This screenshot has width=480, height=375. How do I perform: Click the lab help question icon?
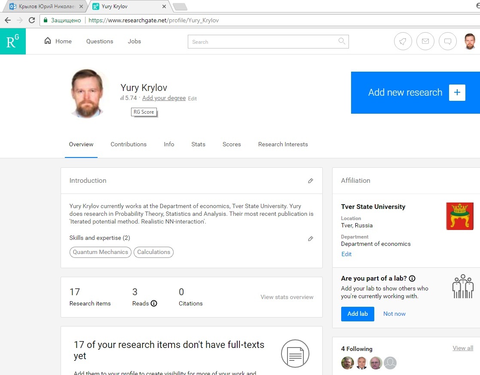412,278
